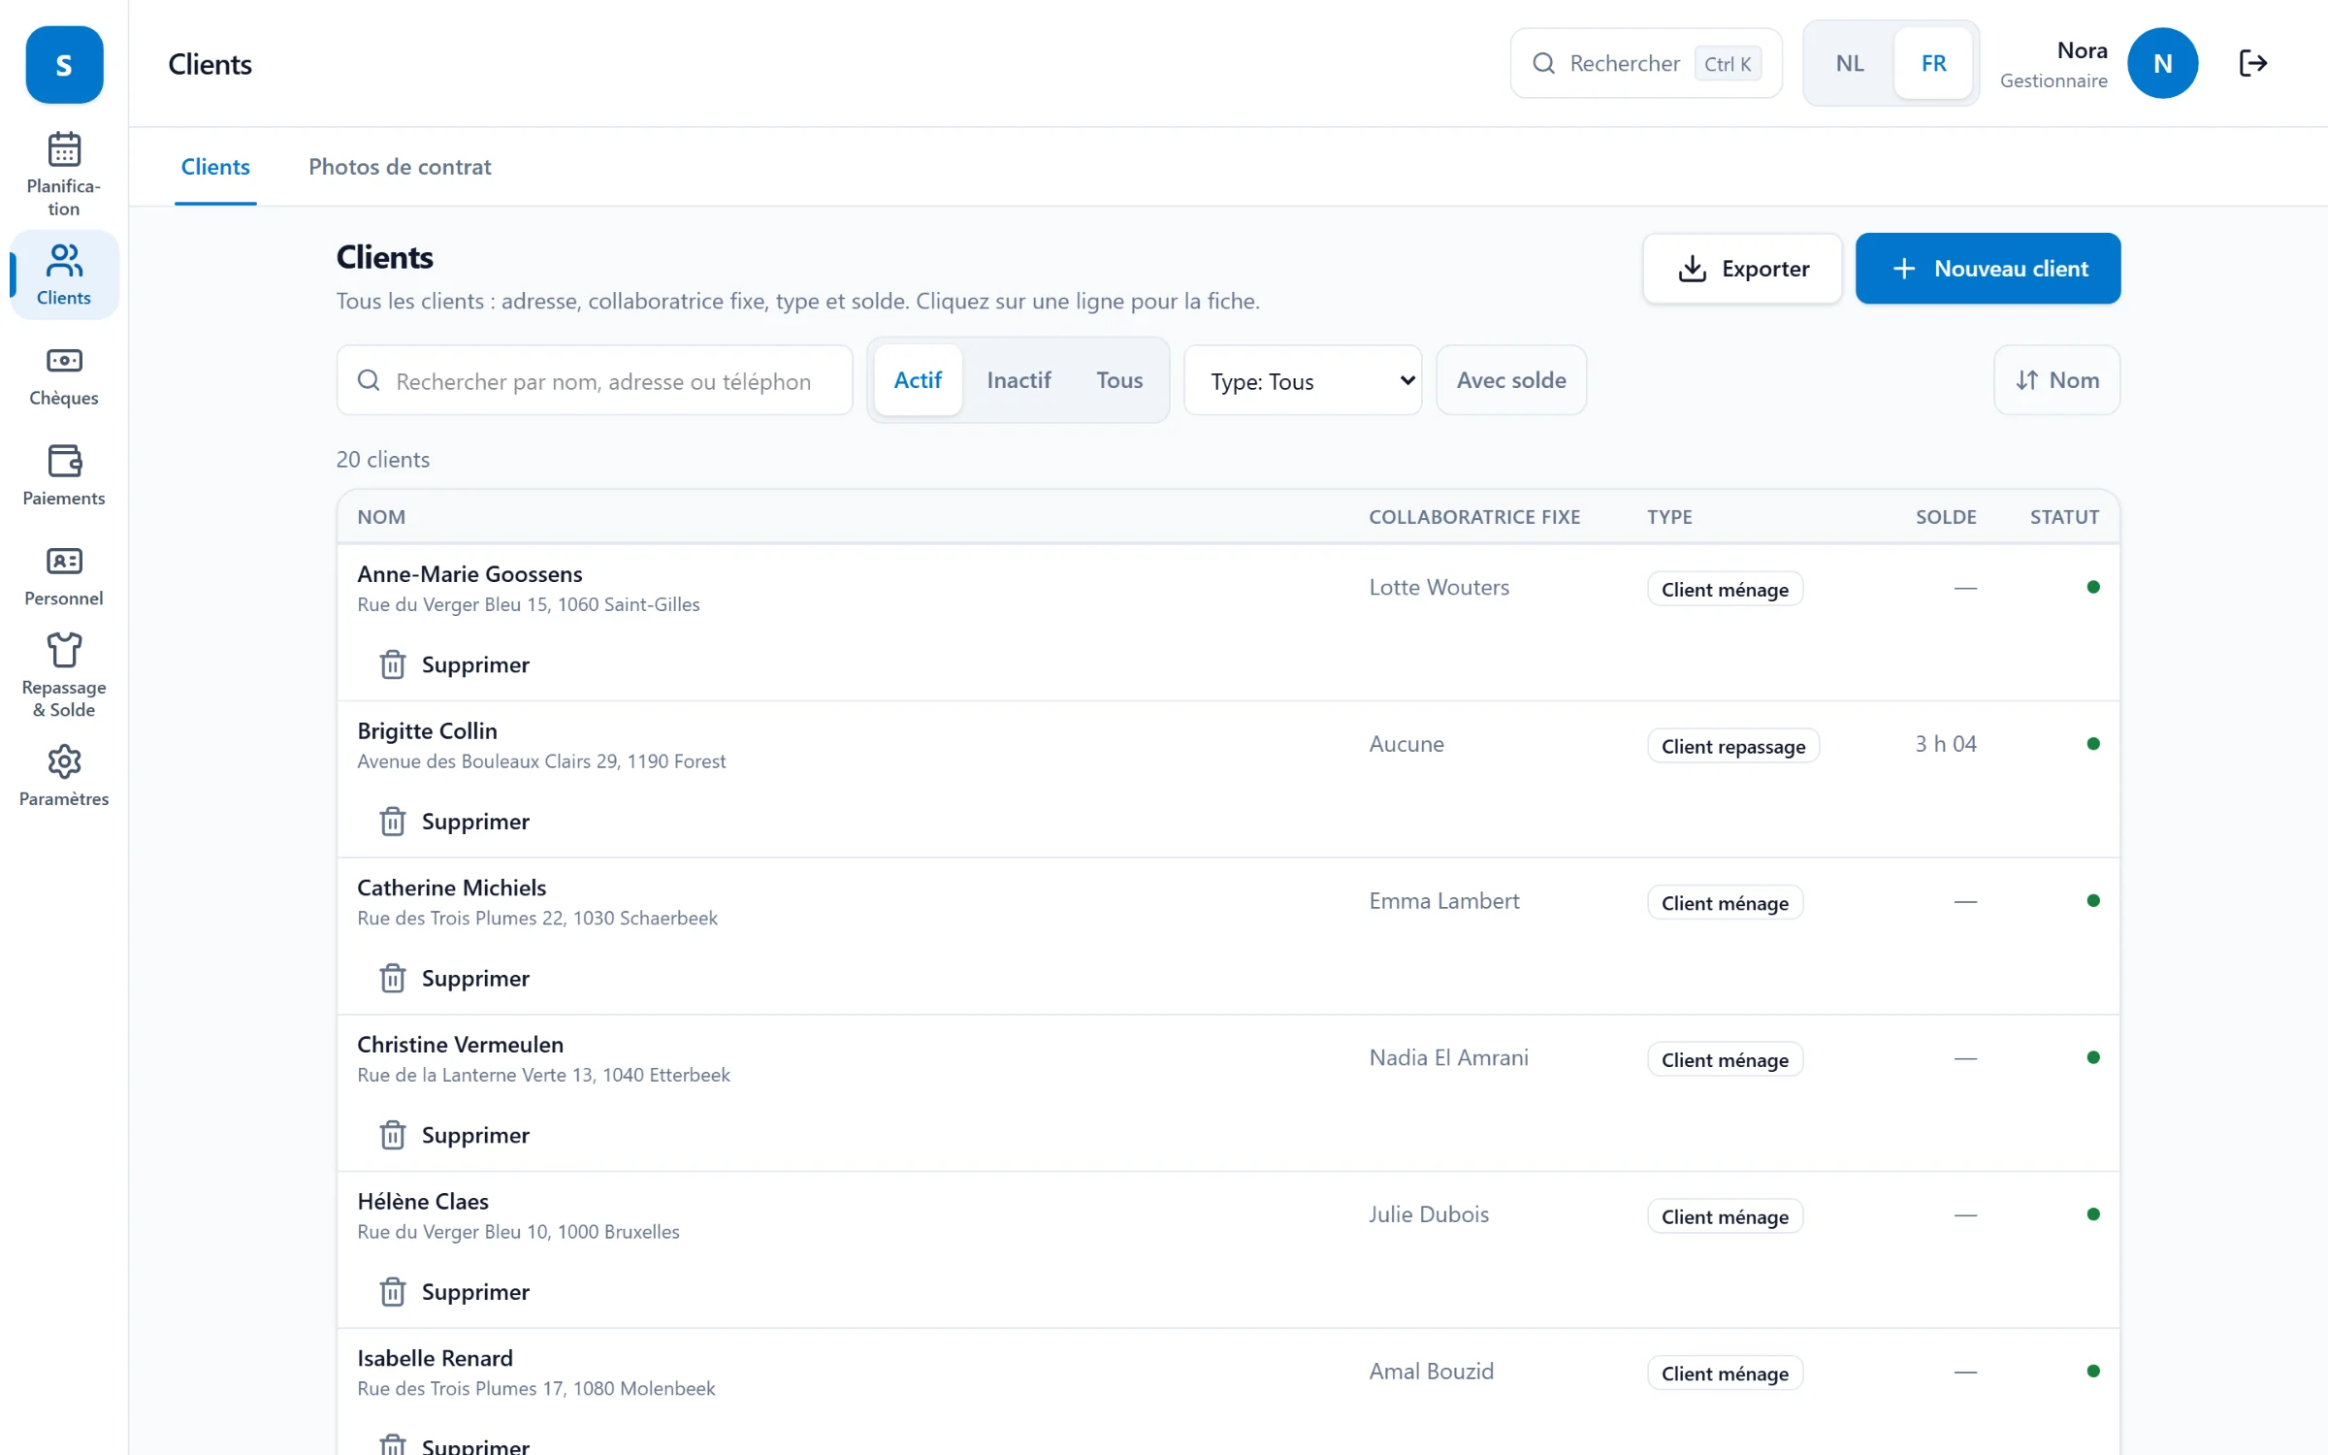
Task: Toggle the Avec solde filter
Action: [1511, 380]
